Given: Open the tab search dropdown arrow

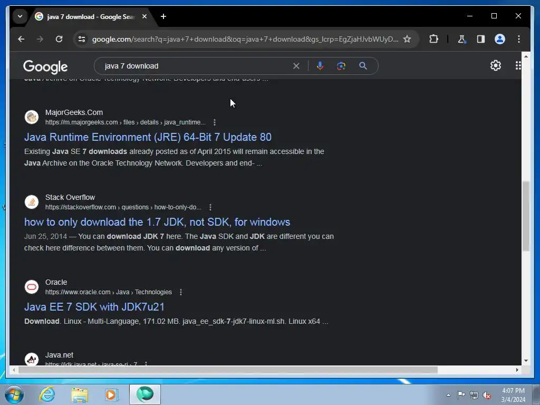Looking at the screenshot, I should click(20, 16).
